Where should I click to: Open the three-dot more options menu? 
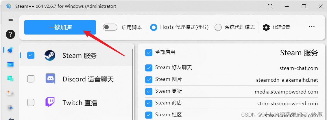click(x=312, y=26)
